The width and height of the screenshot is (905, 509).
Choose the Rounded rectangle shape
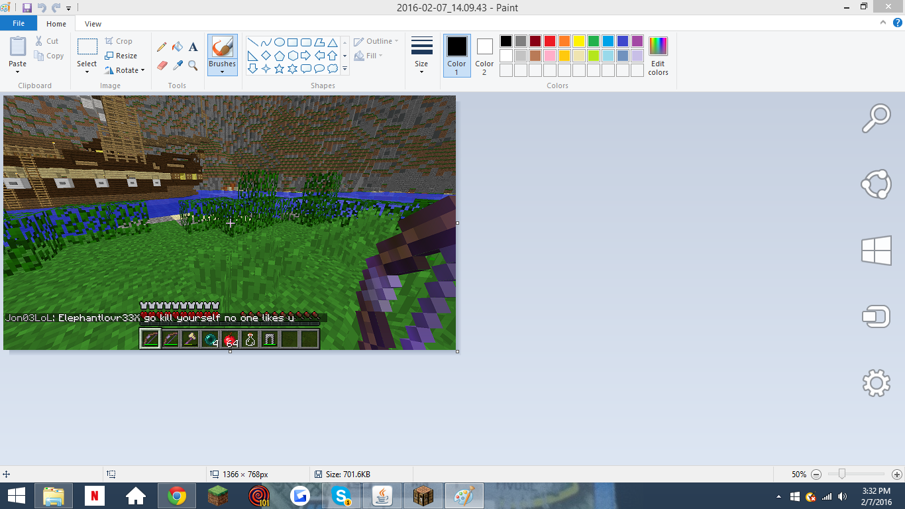pyautogui.click(x=305, y=42)
